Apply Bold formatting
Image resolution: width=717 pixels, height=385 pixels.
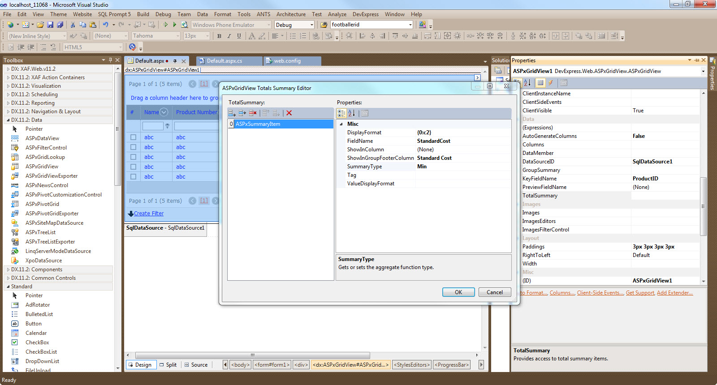pyautogui.click(x=219, y=36)
